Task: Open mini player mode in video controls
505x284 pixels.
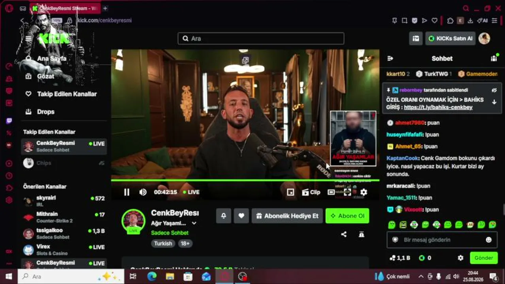Action: click(x=290, y=192)
